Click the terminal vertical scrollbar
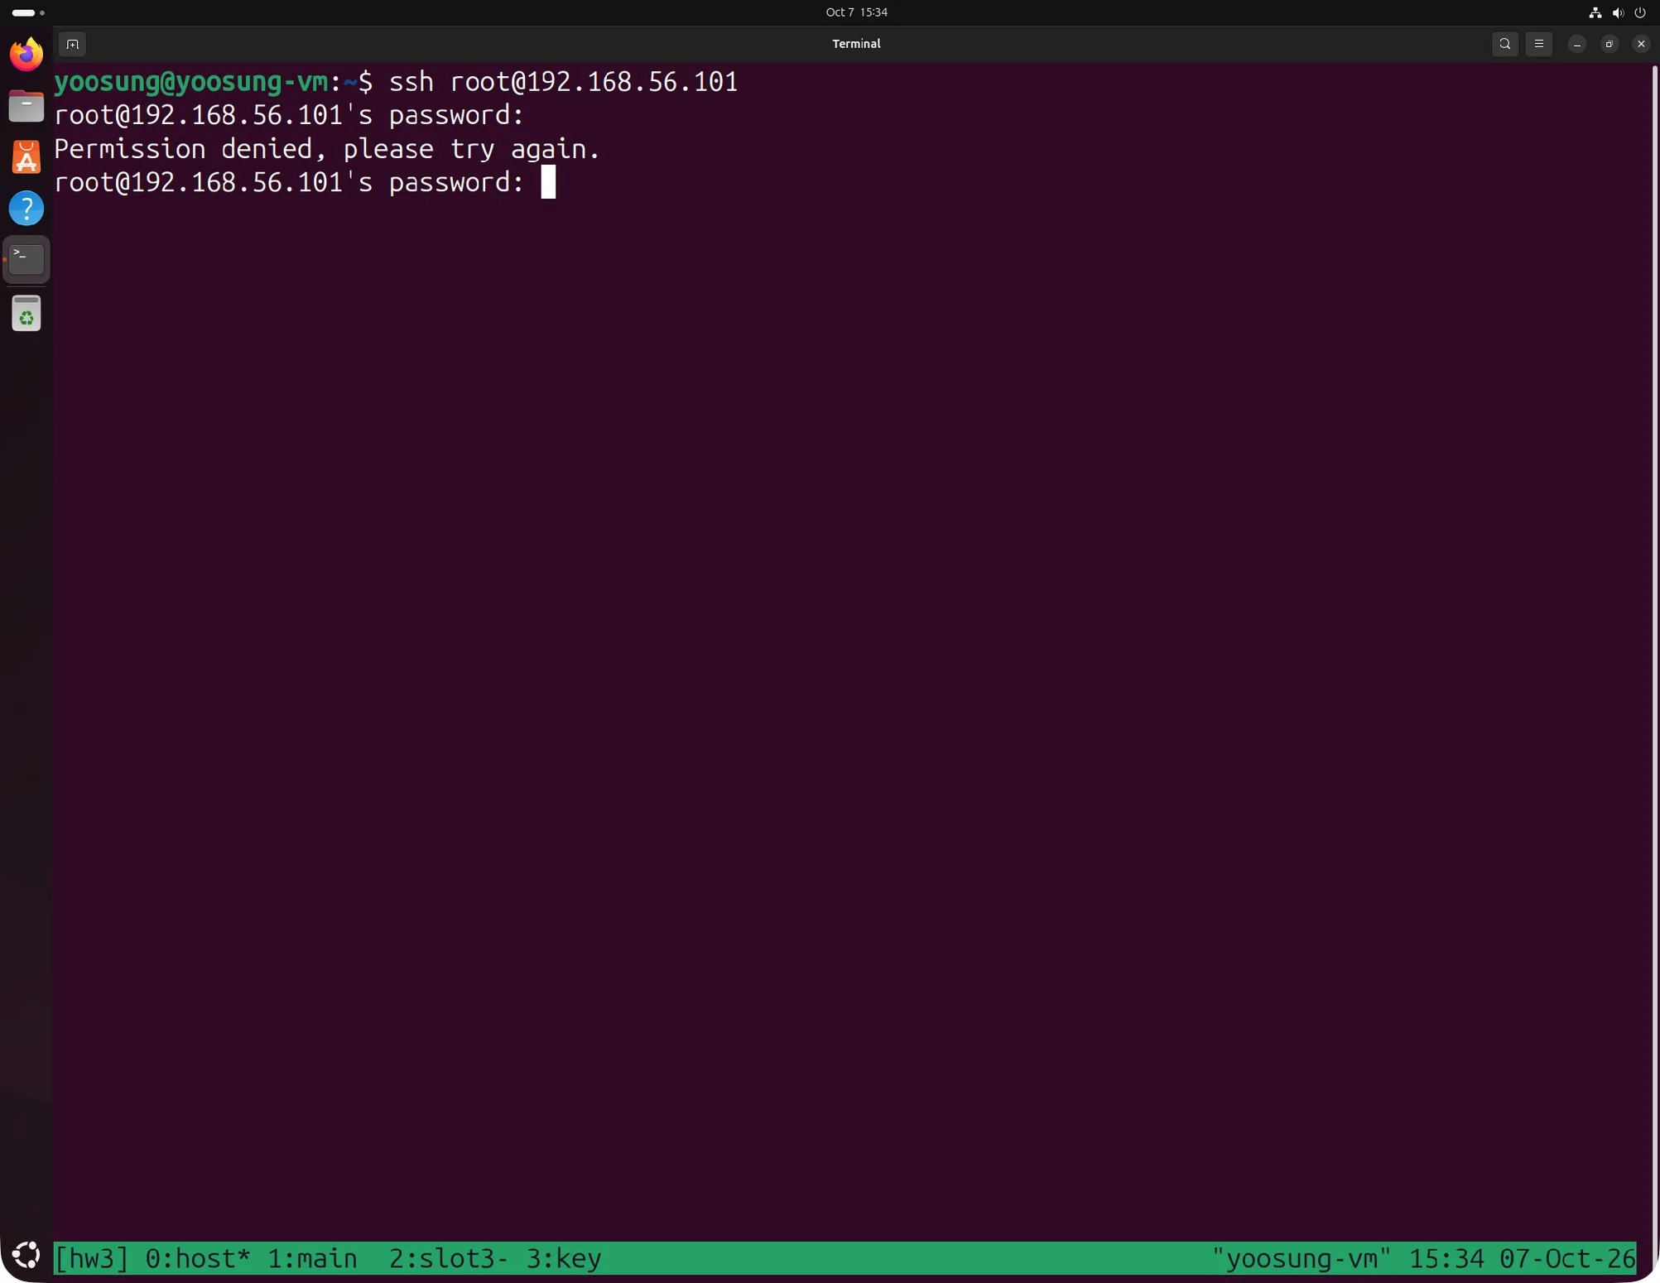Image resolution: width=1660 pixels, height=1283 pixels. [x=1654, y=652]
